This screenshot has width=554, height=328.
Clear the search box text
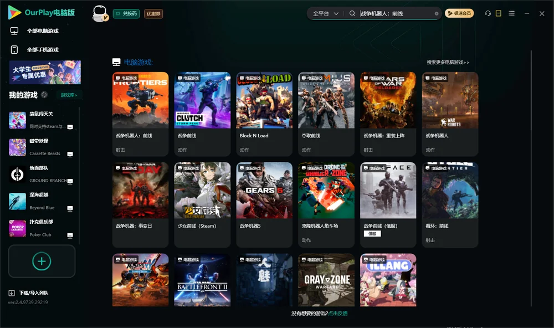click(437, 14)
